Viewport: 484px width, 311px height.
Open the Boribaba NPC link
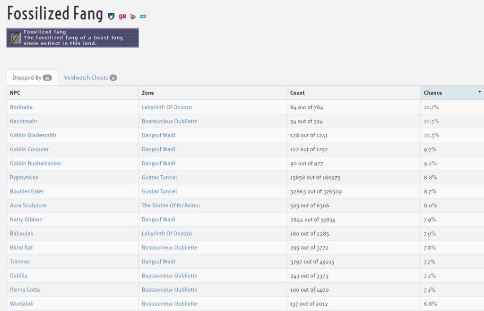(21, 107)
